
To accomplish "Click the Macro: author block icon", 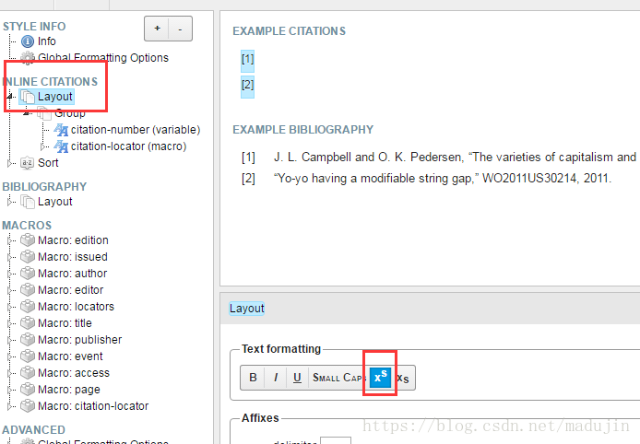I will (x=28, y=274).
